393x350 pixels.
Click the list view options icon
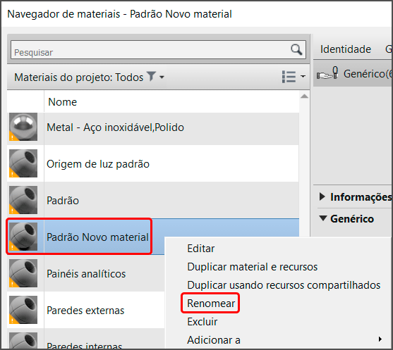(289, 77)
